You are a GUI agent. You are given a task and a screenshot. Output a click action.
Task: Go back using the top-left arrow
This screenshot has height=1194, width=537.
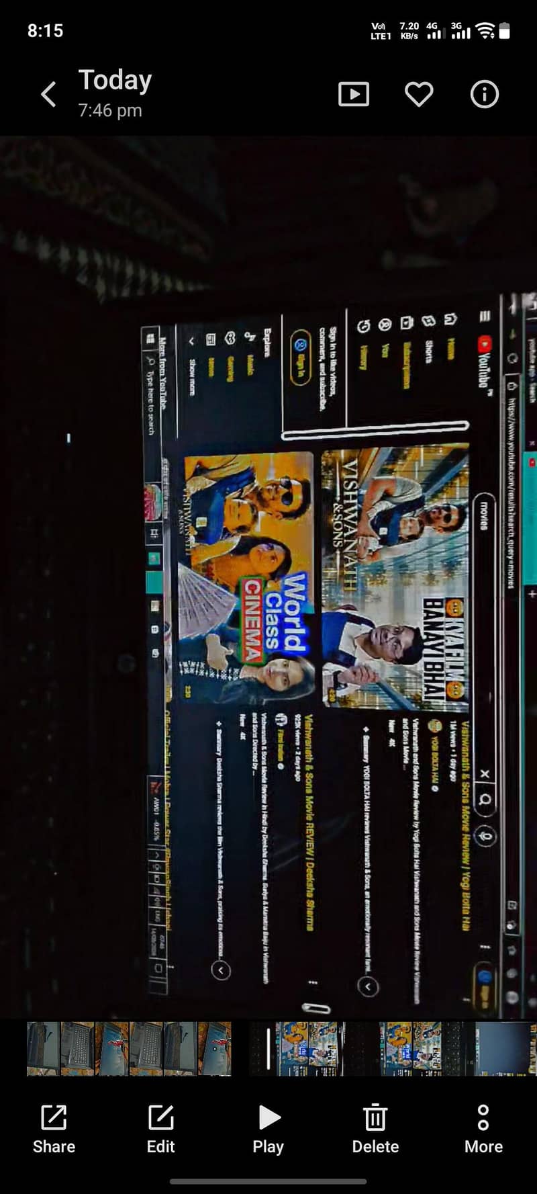click(48, 94)
